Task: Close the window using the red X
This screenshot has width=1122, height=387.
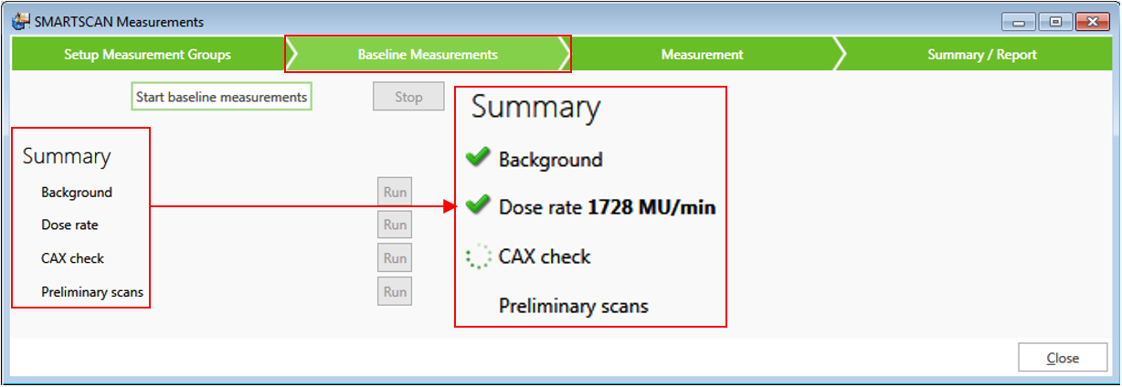Action: (x=1092, y=21)
